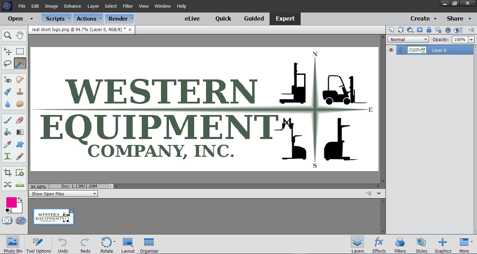Click the Redo button
477x254 pixels.
pos(85,245)
